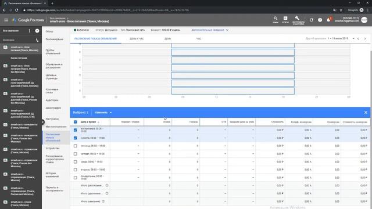Collapse the campaigns side panel arrow
This screenshot has height=209, width=372.
tap(42, 122)
